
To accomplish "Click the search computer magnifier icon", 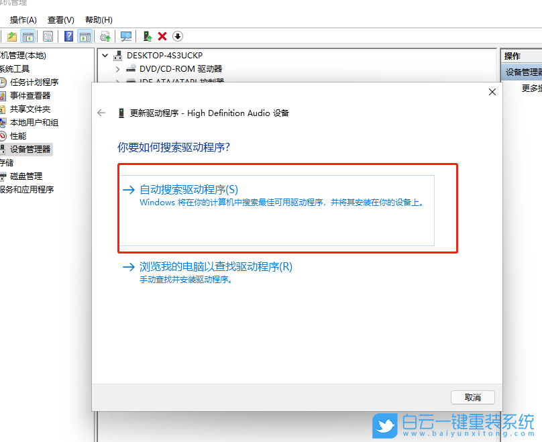I will pyautogui.click(x=125, y=36).
